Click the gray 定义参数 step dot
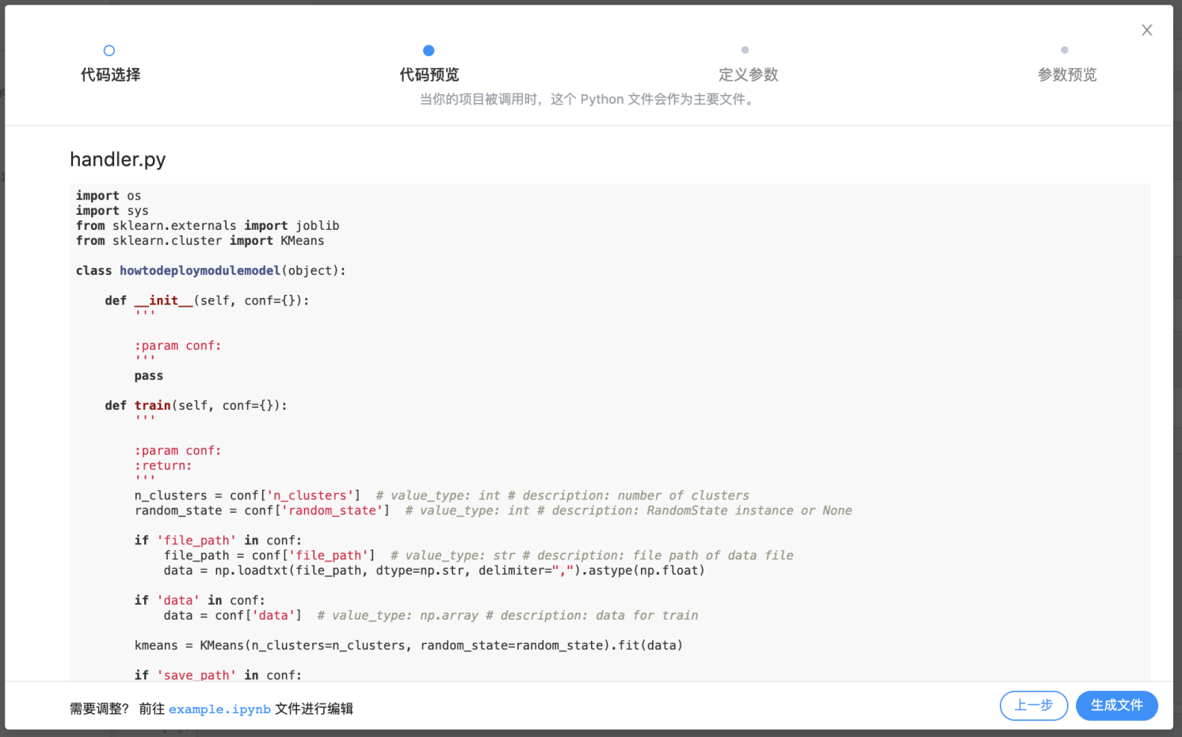This screenshot has height=737, width=1182. 745,50
